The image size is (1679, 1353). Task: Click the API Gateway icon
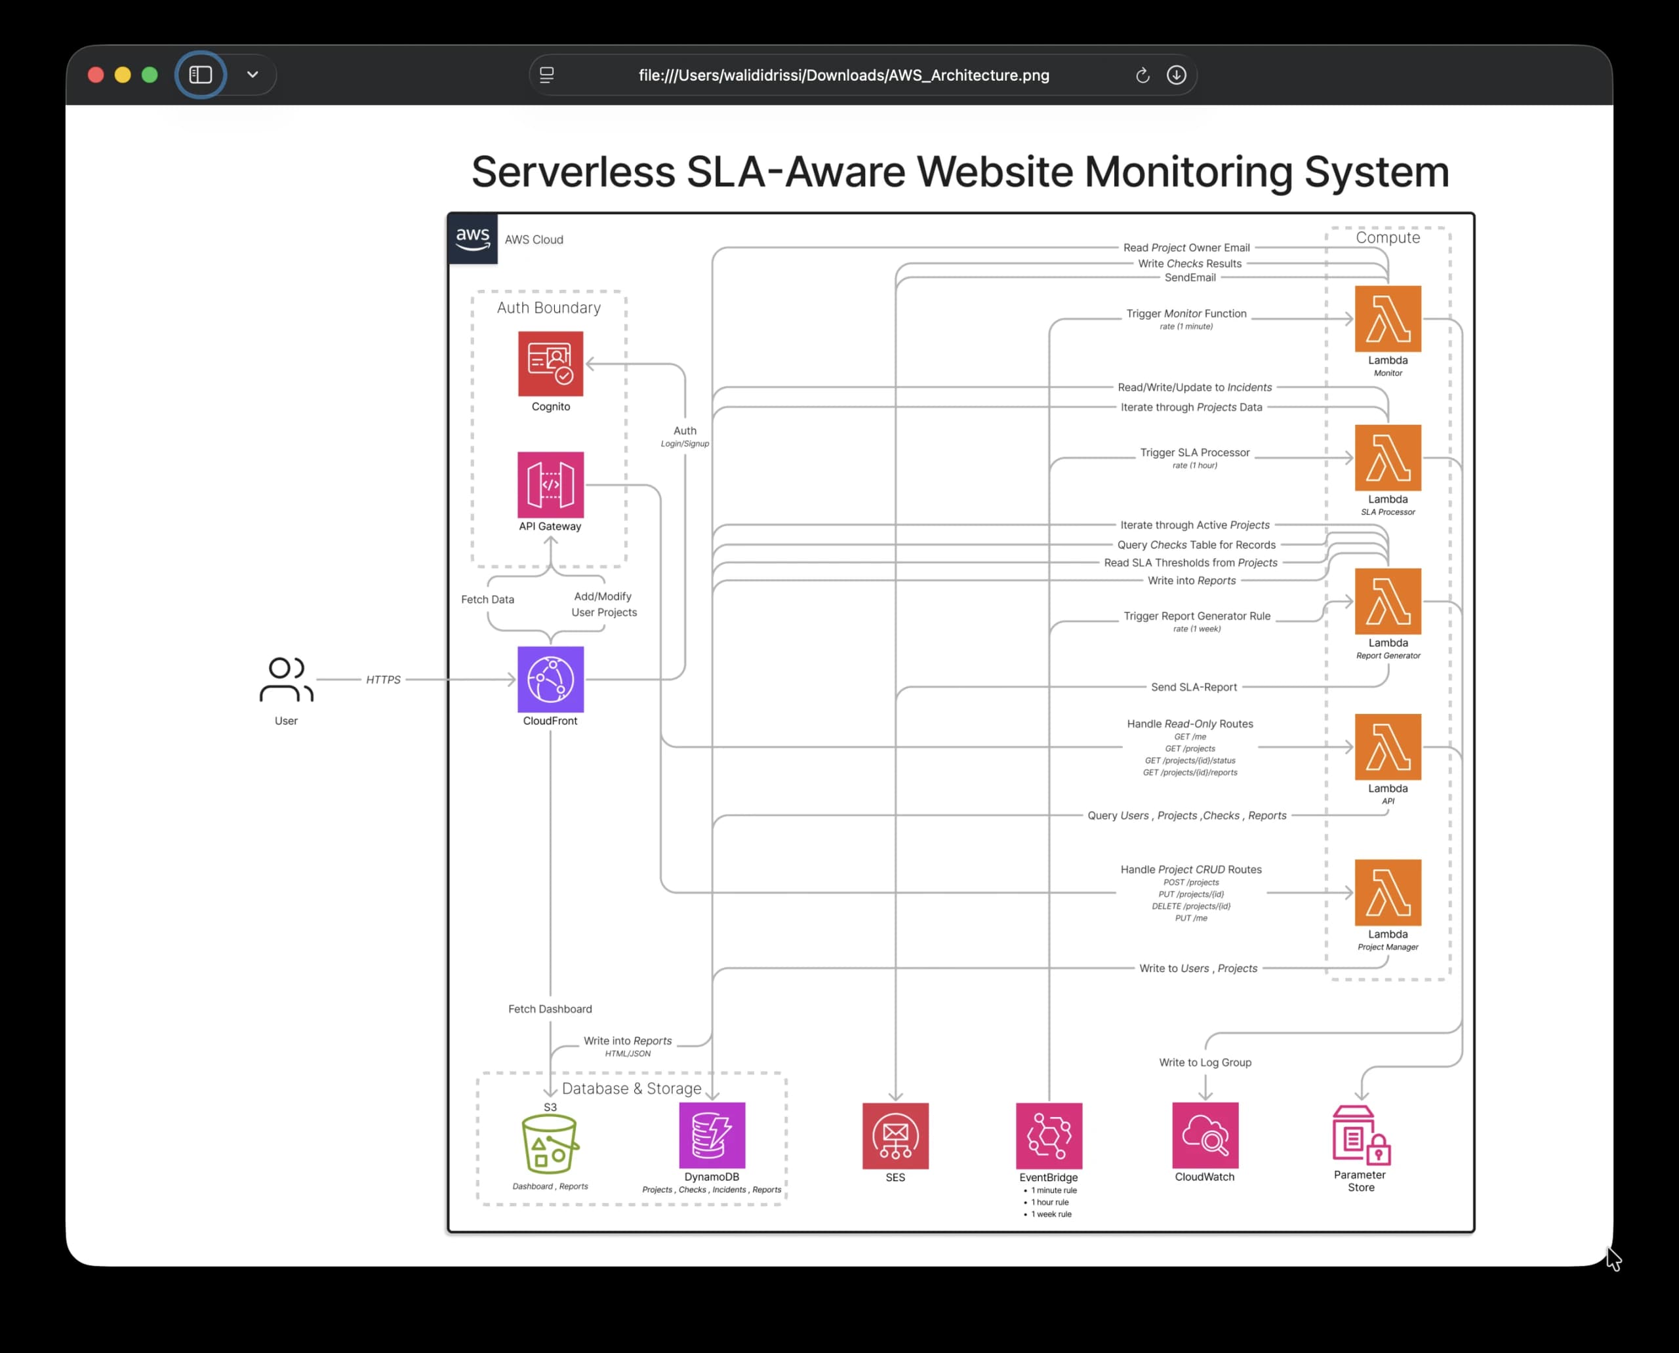550,485
